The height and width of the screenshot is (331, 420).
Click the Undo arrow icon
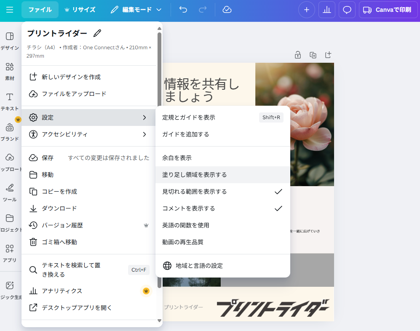[x=183, y=9]
